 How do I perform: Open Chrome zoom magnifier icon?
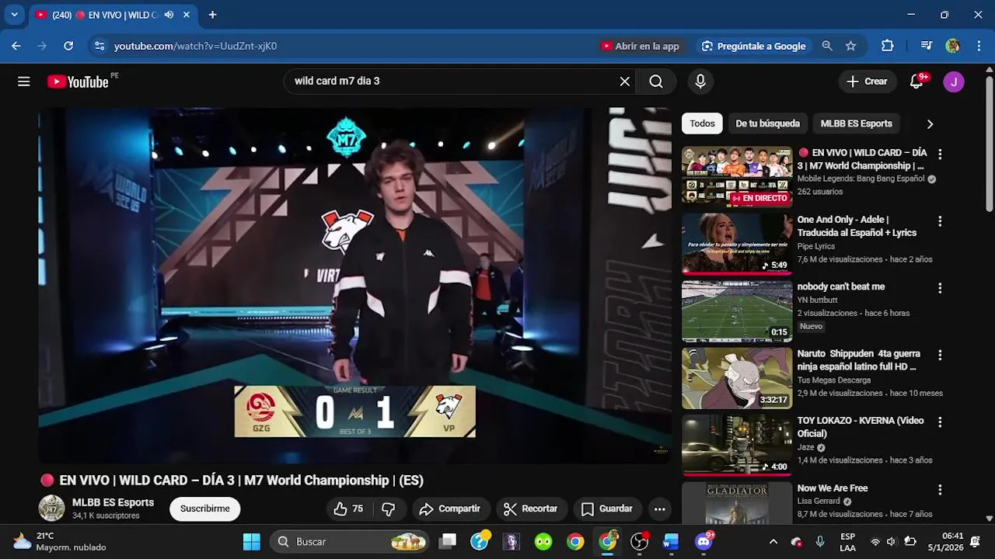click(827, 46)
